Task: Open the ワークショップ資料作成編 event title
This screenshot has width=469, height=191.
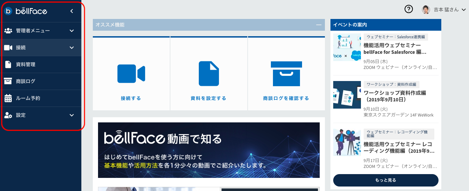Action: tap(395, 96)
